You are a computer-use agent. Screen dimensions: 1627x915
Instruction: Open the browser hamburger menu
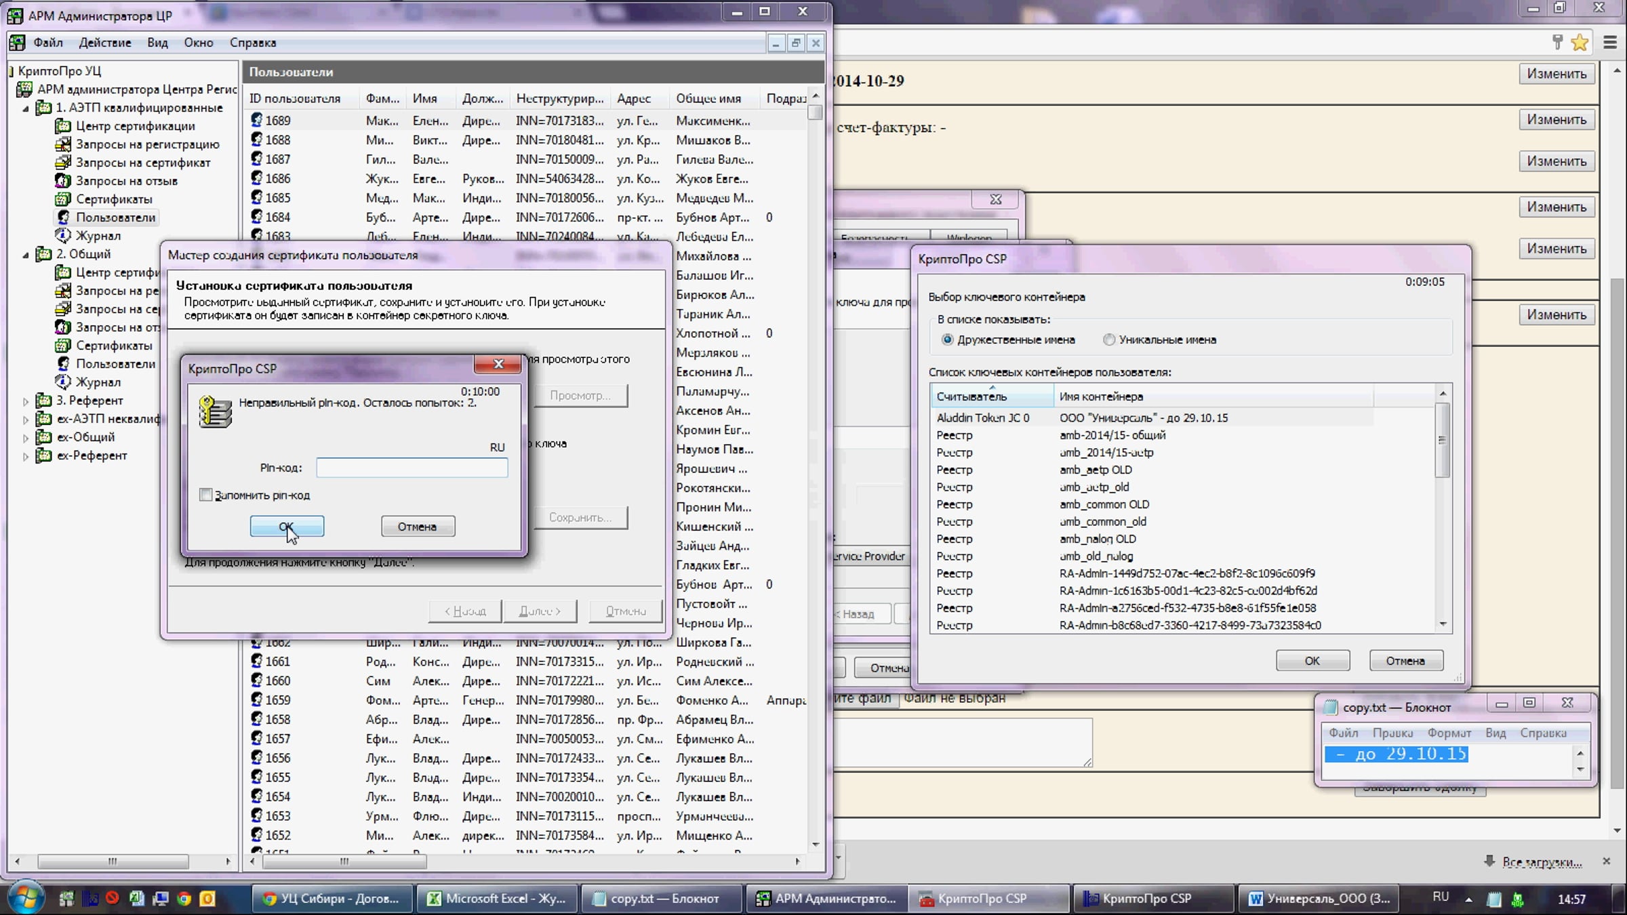click(1611, 43)
